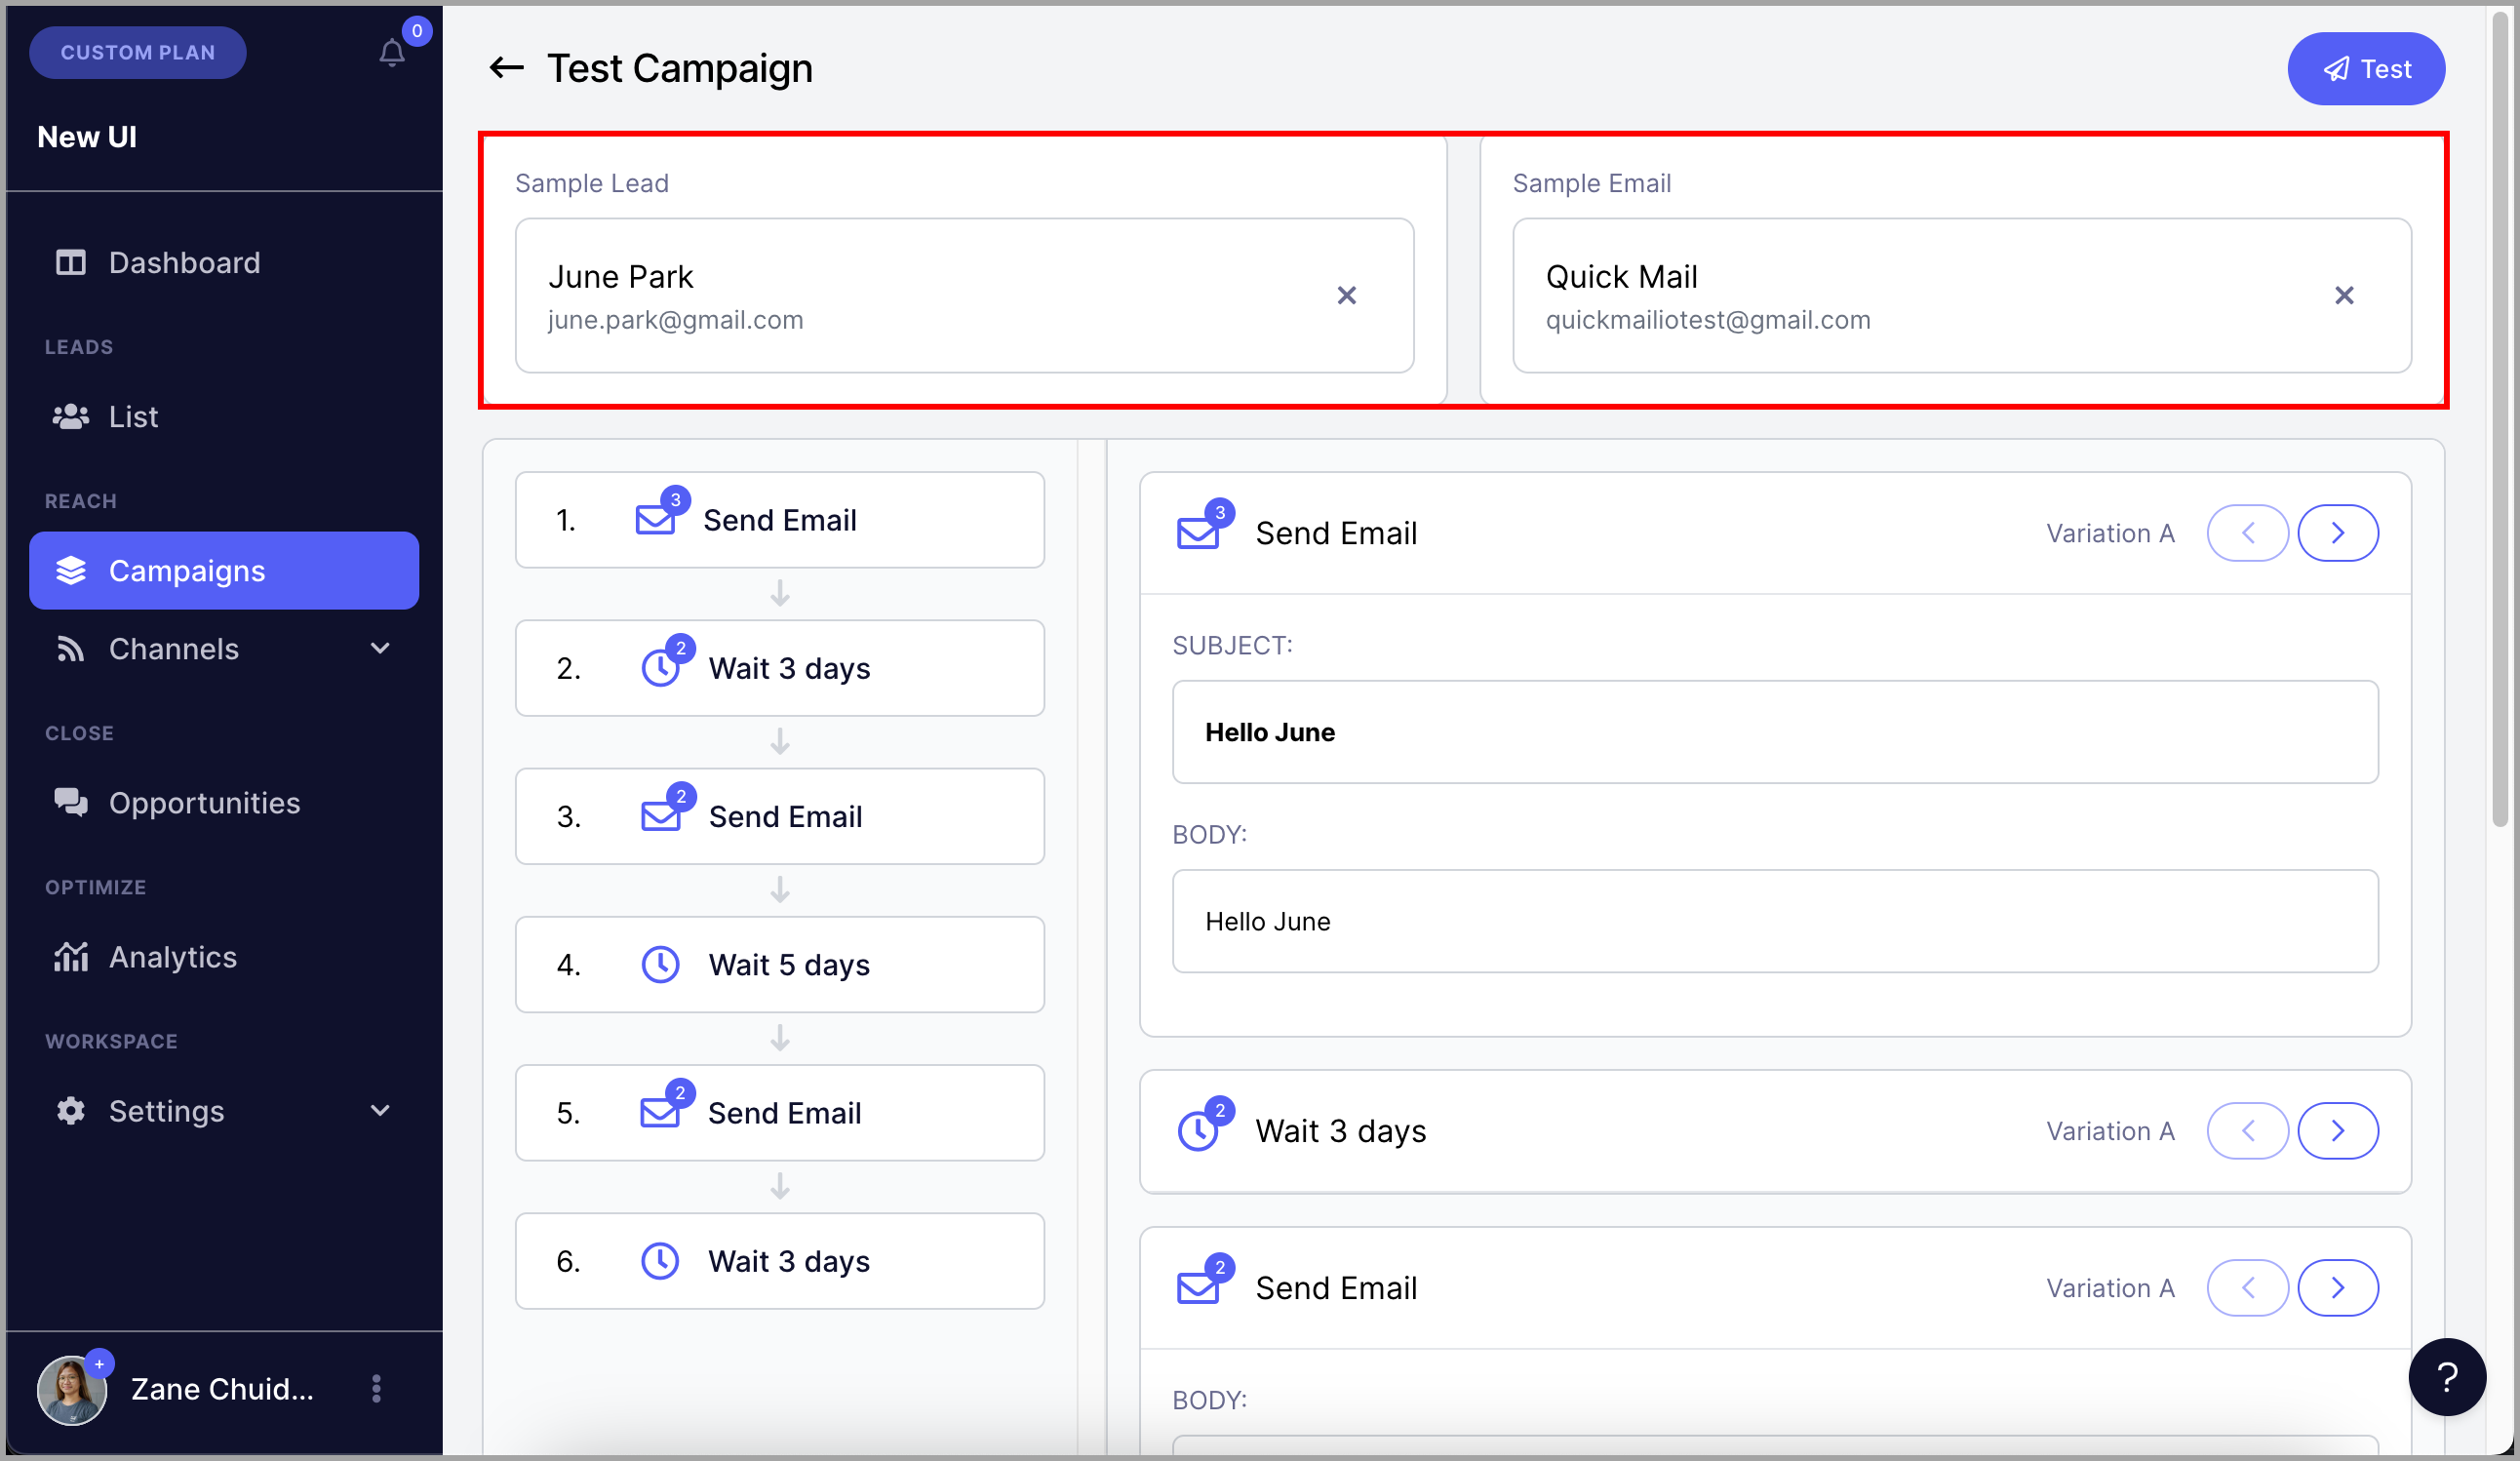Clear the Quick Mail sample email
This screenshot has width=2520, height=1461.
[x=2344, y=295]
